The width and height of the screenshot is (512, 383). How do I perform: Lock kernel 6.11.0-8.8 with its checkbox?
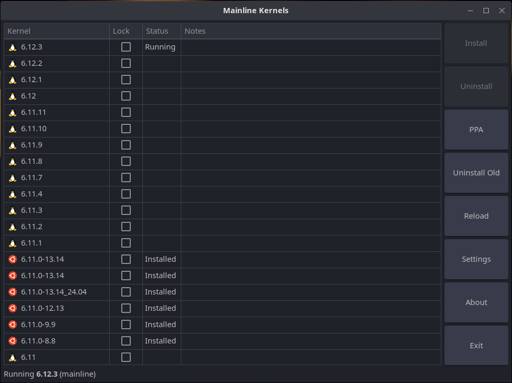[x=125, y=341]
